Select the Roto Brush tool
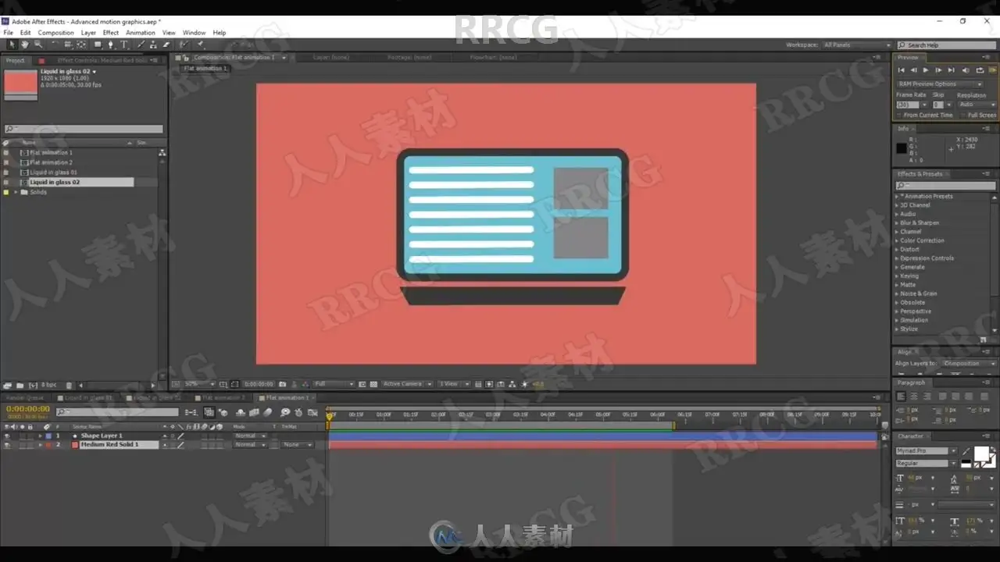 [x=184, y=44]
